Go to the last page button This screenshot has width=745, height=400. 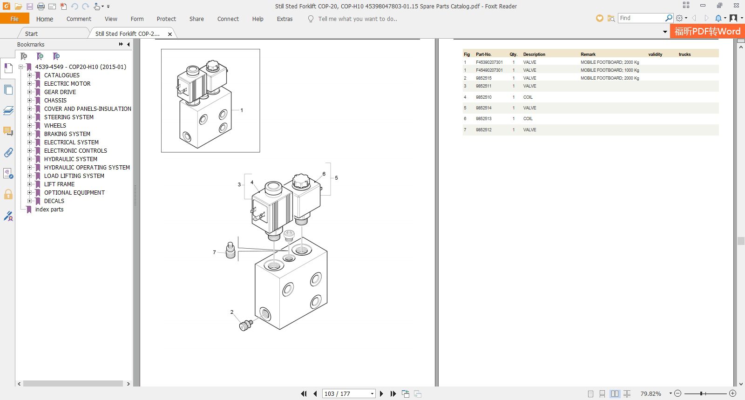pyautogui.click(x=393, y=394)
